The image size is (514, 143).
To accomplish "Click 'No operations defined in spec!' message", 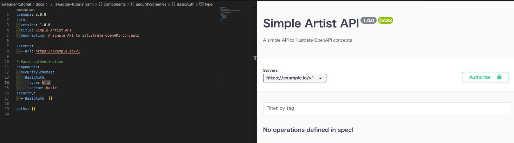I will [x=308, y=130].
